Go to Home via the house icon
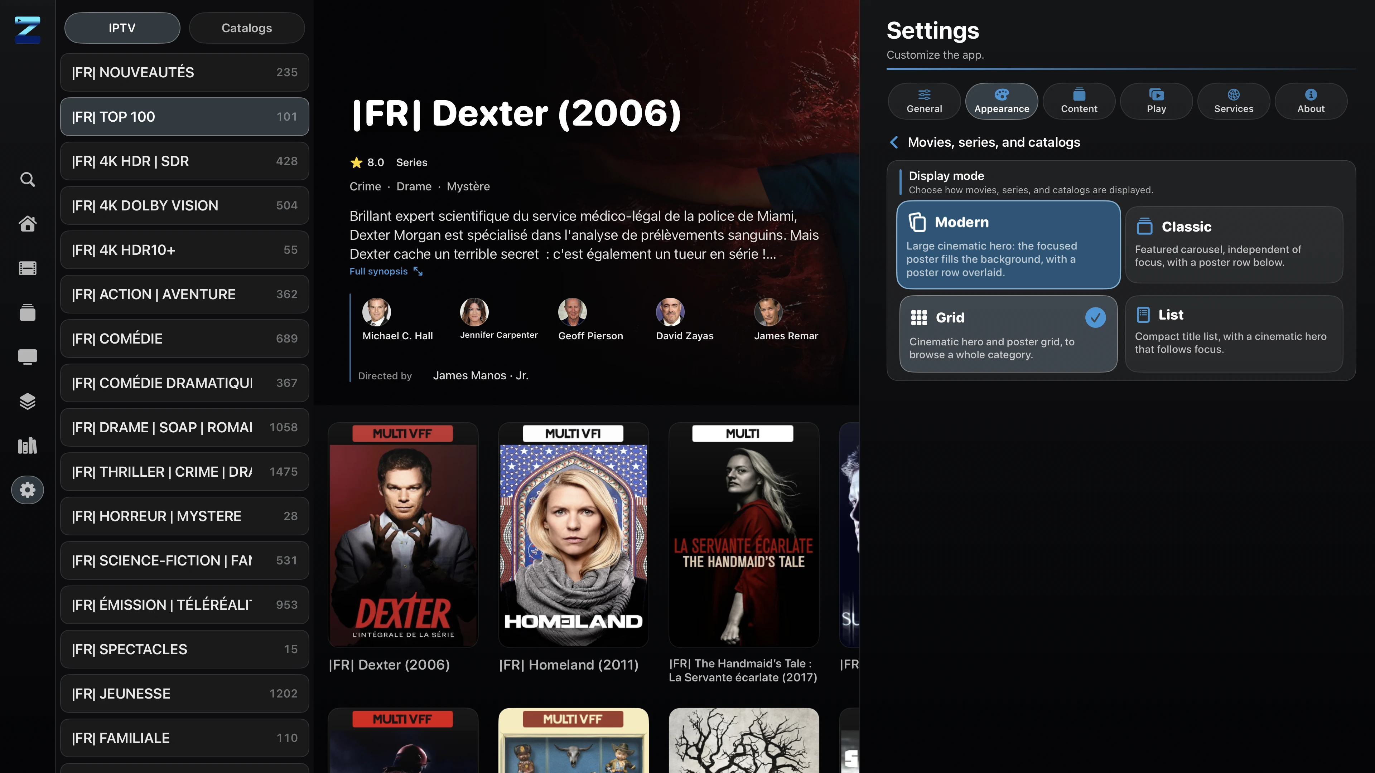 27,224
